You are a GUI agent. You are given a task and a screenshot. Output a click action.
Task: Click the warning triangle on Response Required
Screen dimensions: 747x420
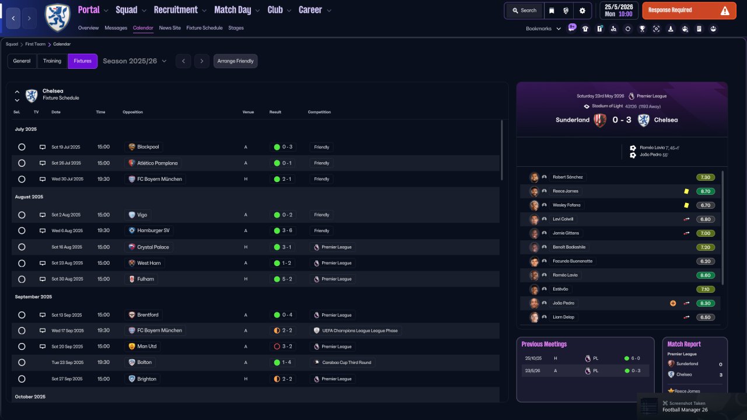(725, 10)
